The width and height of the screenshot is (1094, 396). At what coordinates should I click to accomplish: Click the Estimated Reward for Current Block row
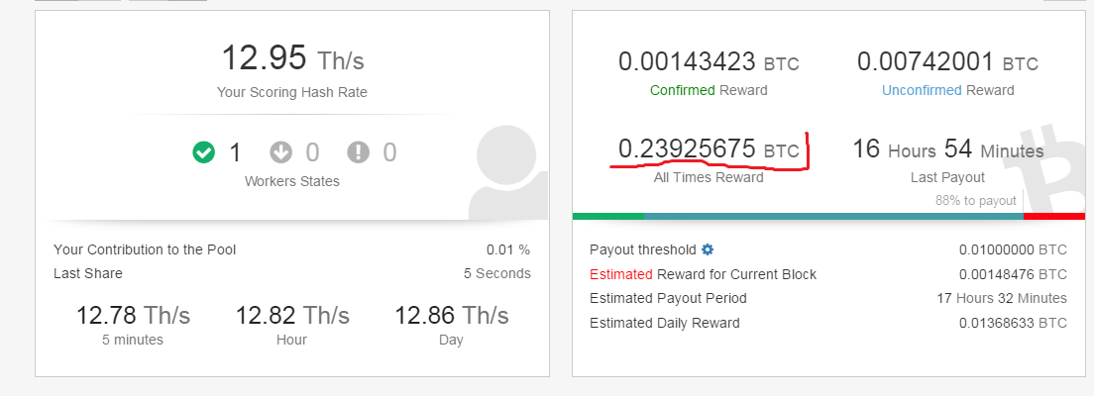point(828,274)
